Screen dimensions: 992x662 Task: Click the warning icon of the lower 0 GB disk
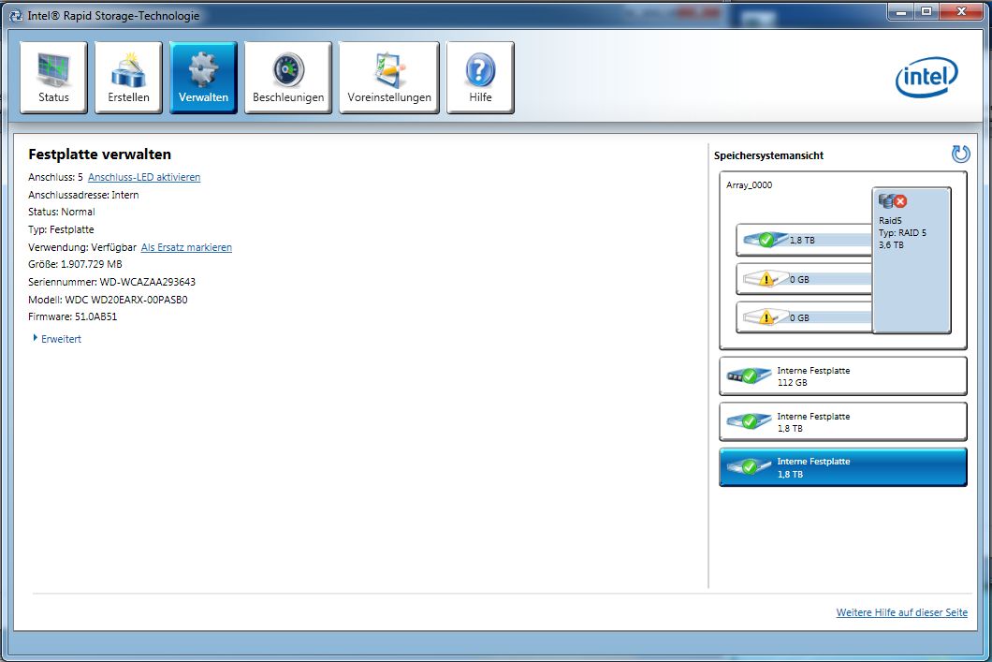coord(766,317)
